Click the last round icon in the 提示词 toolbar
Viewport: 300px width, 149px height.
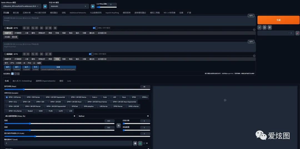tap(55, 28)
